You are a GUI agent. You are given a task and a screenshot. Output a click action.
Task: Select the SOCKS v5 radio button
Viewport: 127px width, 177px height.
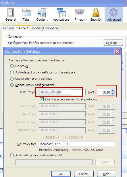click(x=65, y=137)
